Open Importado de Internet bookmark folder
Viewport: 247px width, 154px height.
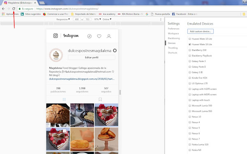(84, 14)
